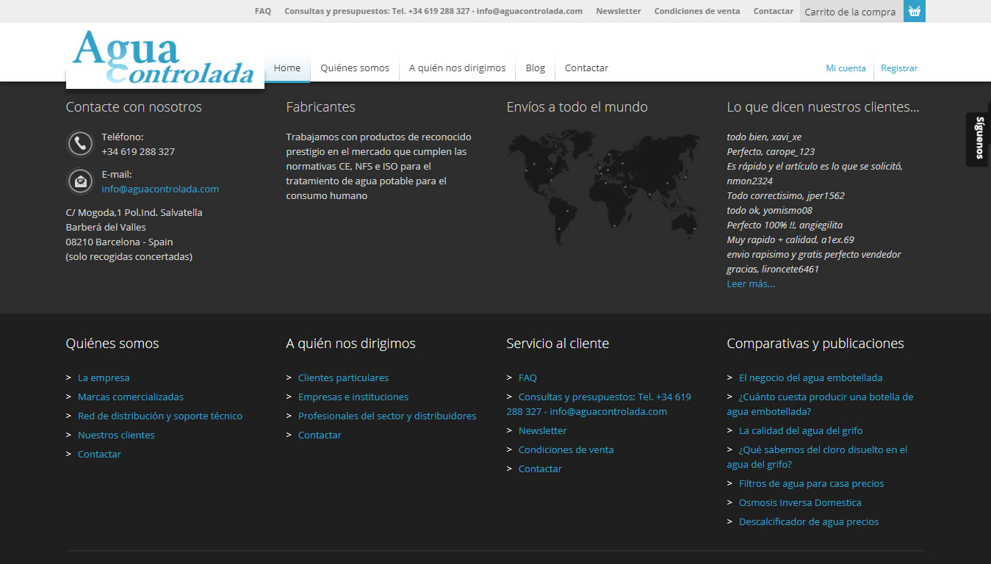Click the Registrar link
The image size is (991, 564).
[899, 68]
